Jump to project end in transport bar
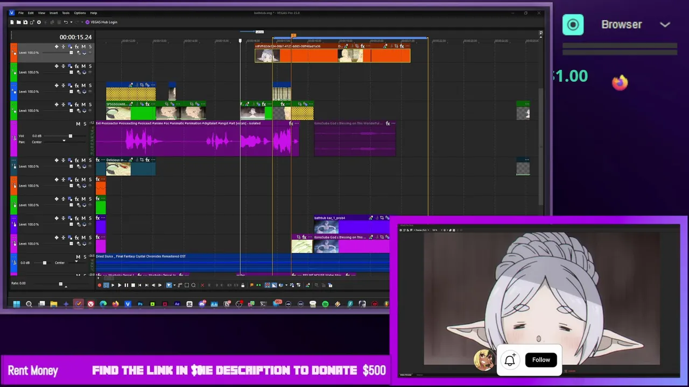 coord(146,285)
